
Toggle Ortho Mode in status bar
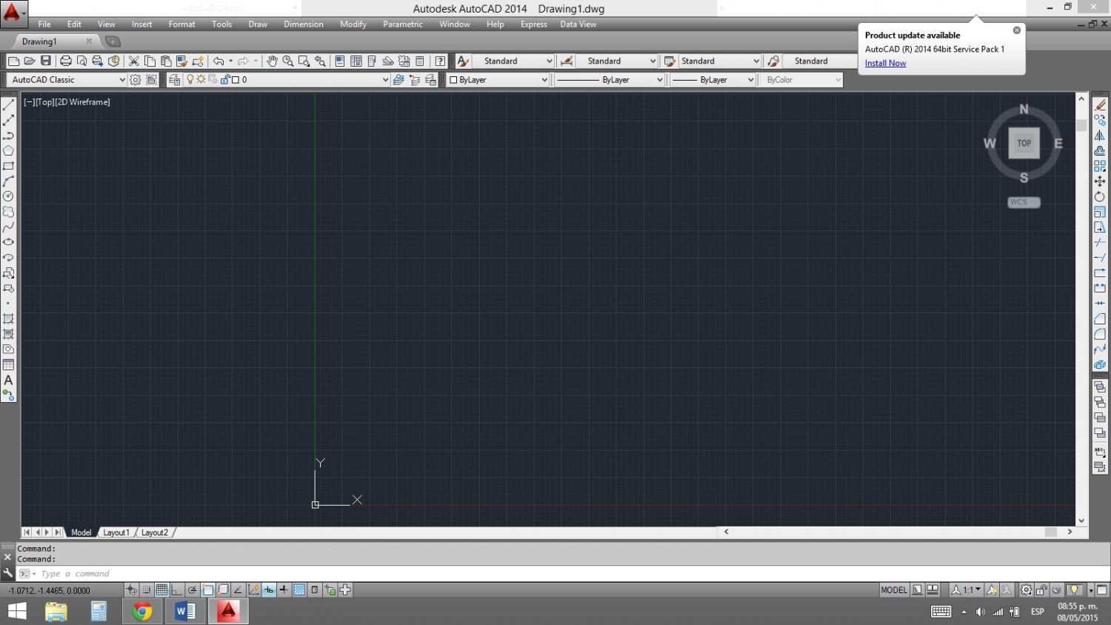coord(176,590)
